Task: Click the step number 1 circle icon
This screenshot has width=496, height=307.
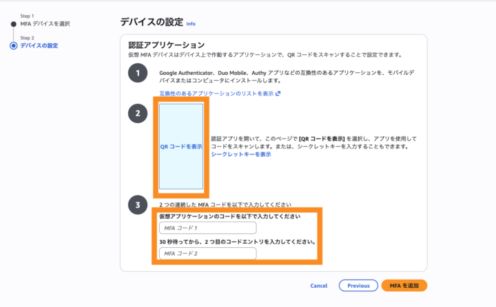Action: 138,73
